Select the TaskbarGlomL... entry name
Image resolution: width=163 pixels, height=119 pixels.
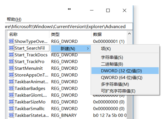coord(31,95)
